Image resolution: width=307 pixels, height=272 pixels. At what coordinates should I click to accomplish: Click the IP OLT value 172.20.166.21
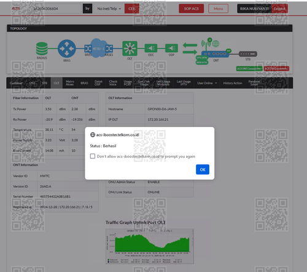click(x=158, y=120)
